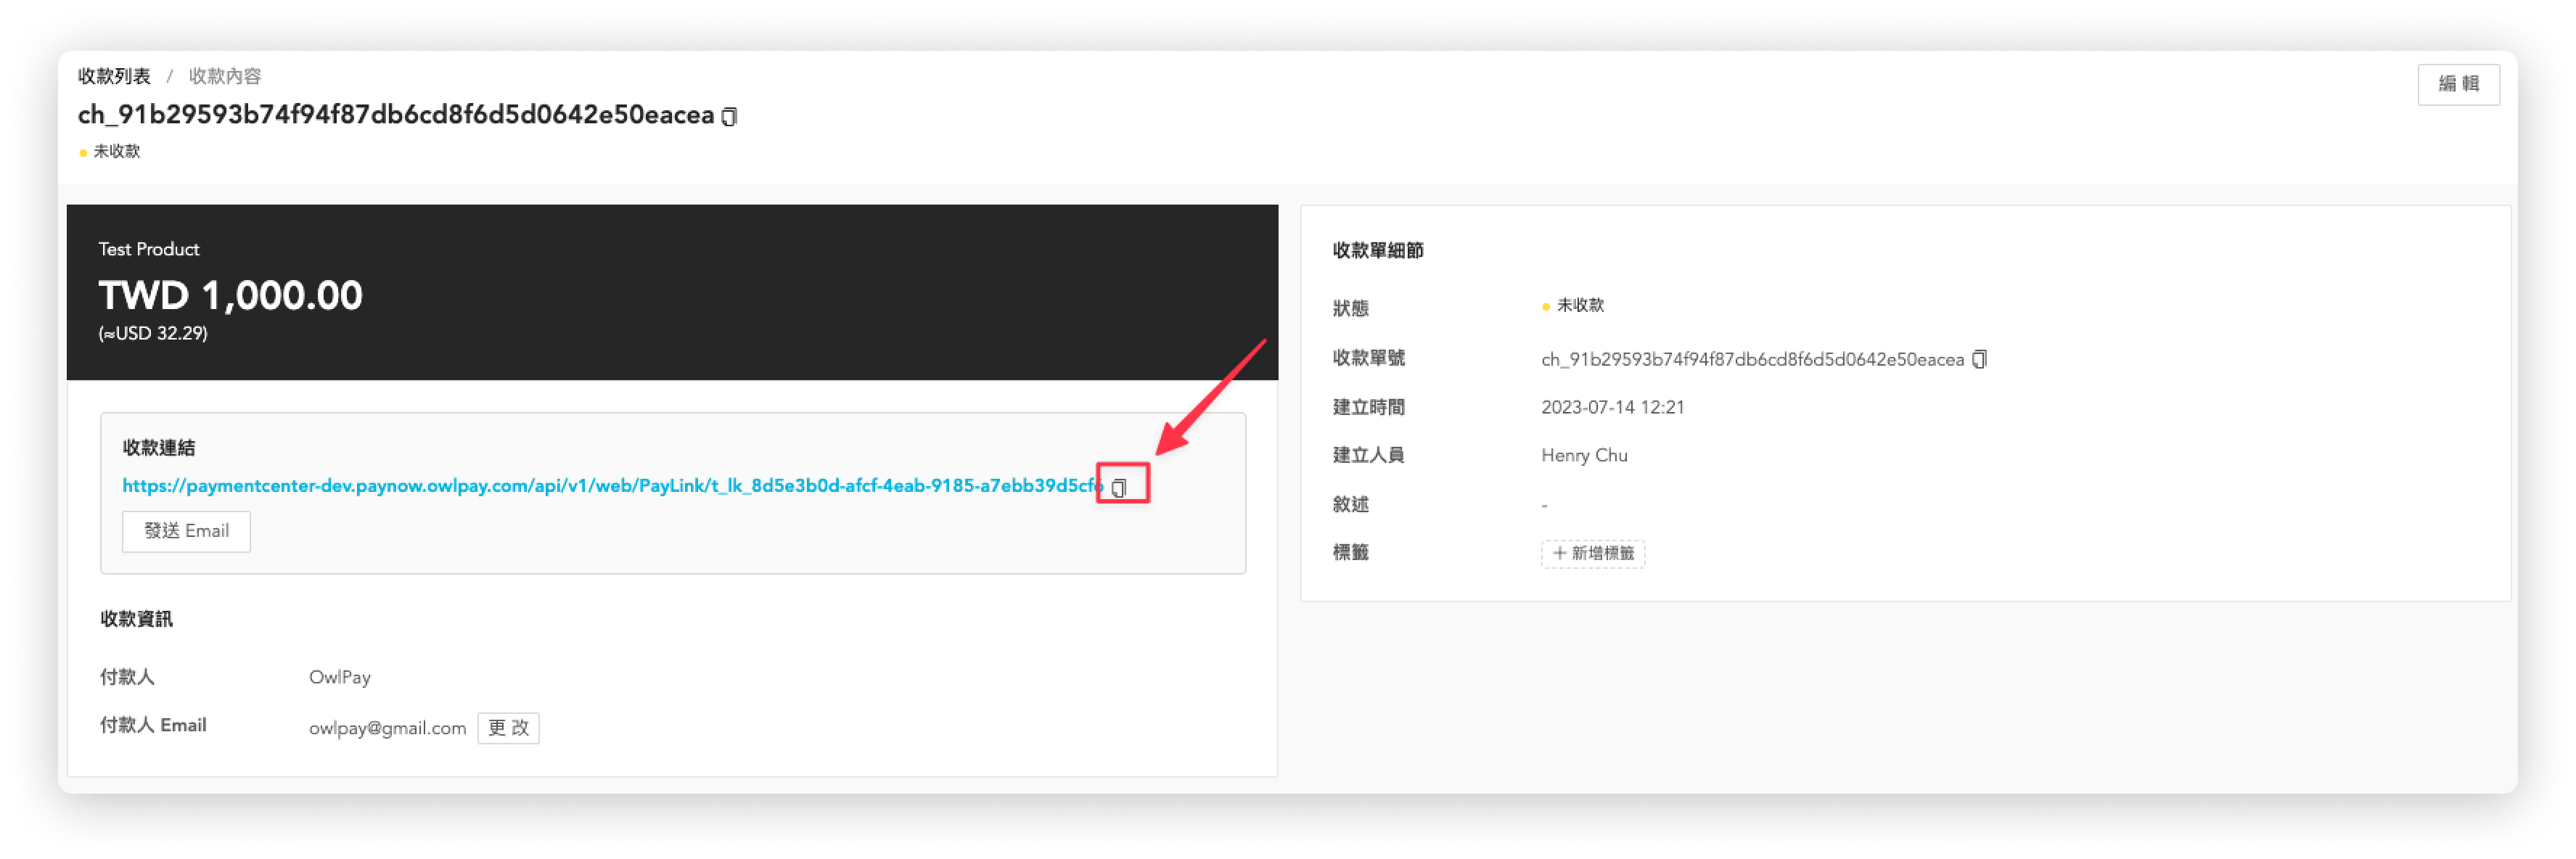Copy the charge ID in the page header

[x=730, y=117]
